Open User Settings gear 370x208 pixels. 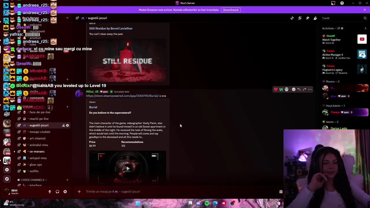tap(65, 192)
